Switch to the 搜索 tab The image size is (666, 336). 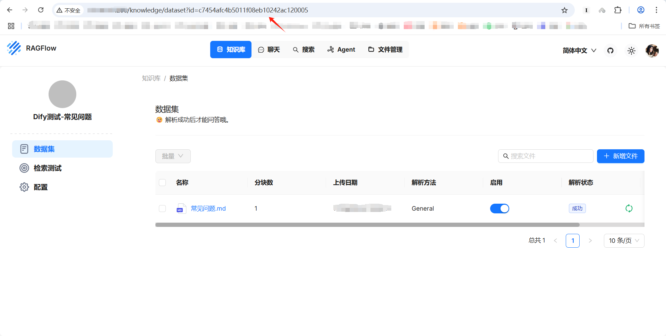(304, 50)
